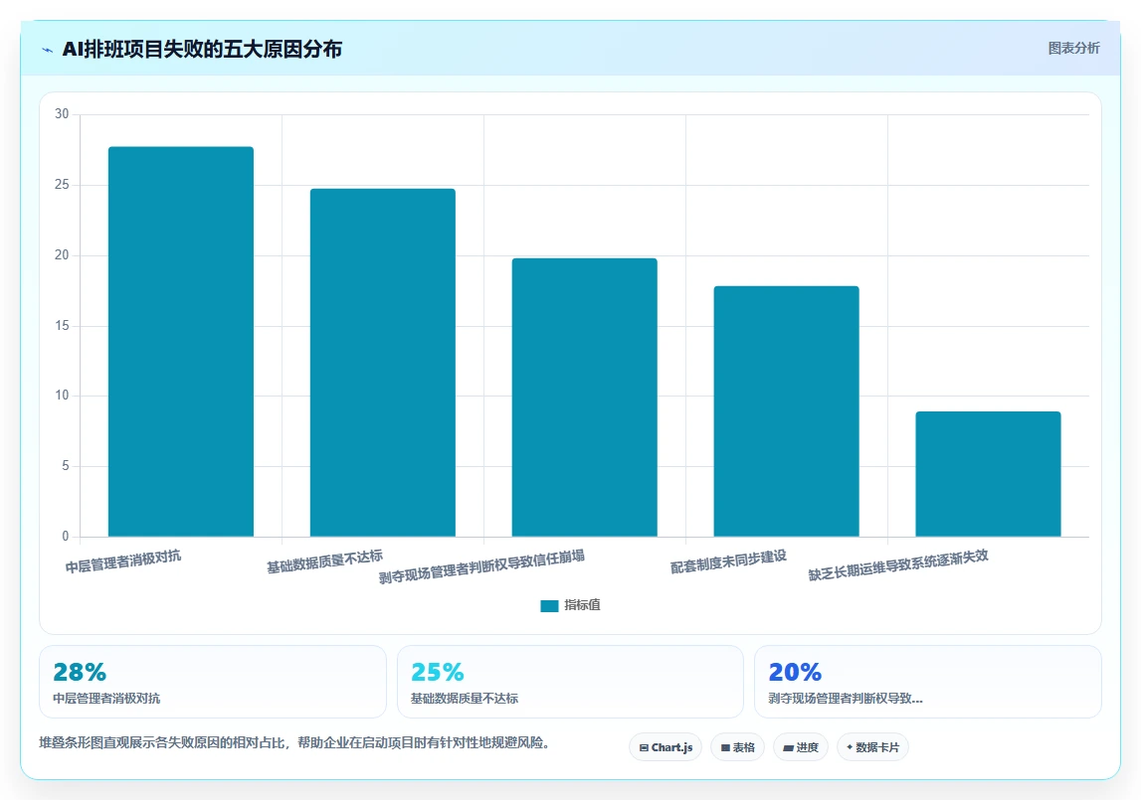Open the 20% 剥夺现场管理者判断权导致 card
Screen dimensions: 1141x800
click(x=928, y=682)
